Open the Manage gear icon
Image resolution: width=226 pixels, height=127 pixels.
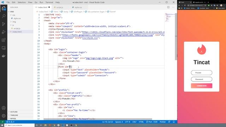tap(4, 116)
